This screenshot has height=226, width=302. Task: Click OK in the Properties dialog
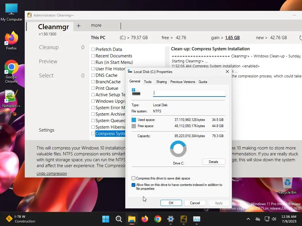tap(171, 203)
